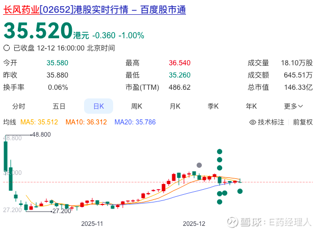This screenshot has height=232, width=321.
Task: Click the MA5: 35.512 indicator
Action: (x=39, y=122)
